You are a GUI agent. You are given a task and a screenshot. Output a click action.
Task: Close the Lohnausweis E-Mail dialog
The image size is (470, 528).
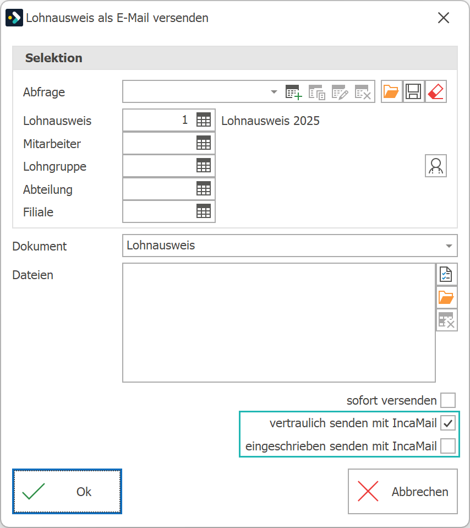pyautogui.click(x=444, y=18)
